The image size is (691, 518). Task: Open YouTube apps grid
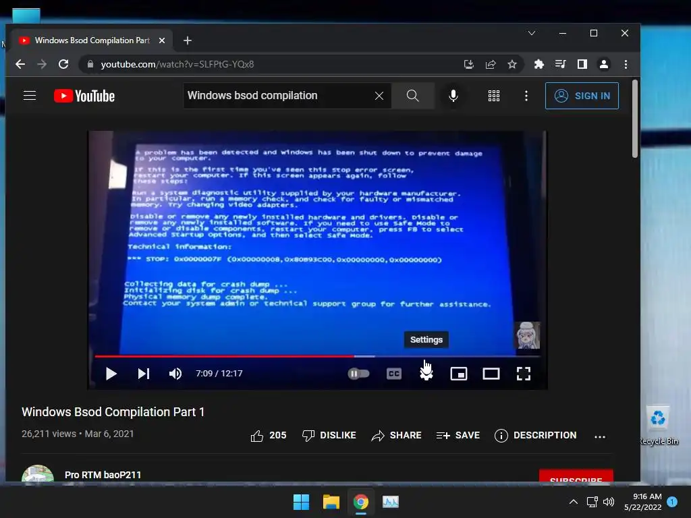pos(494,96)
